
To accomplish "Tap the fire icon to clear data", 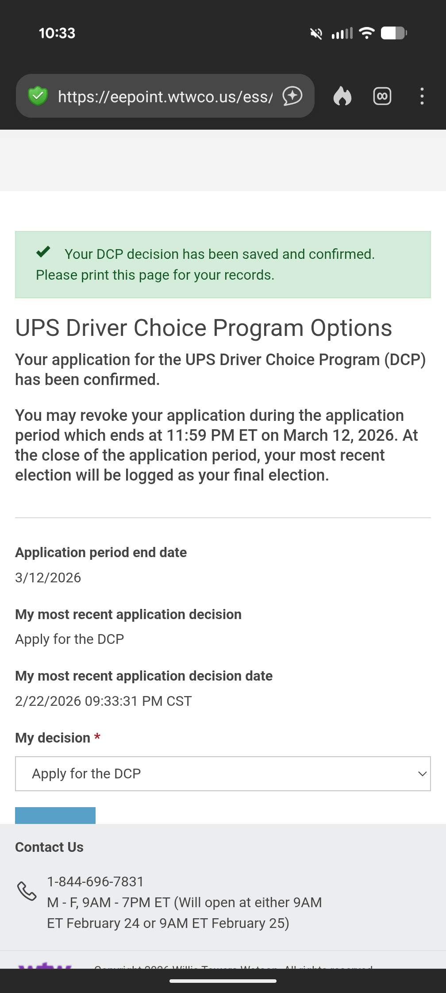I will tap(342, 96).
